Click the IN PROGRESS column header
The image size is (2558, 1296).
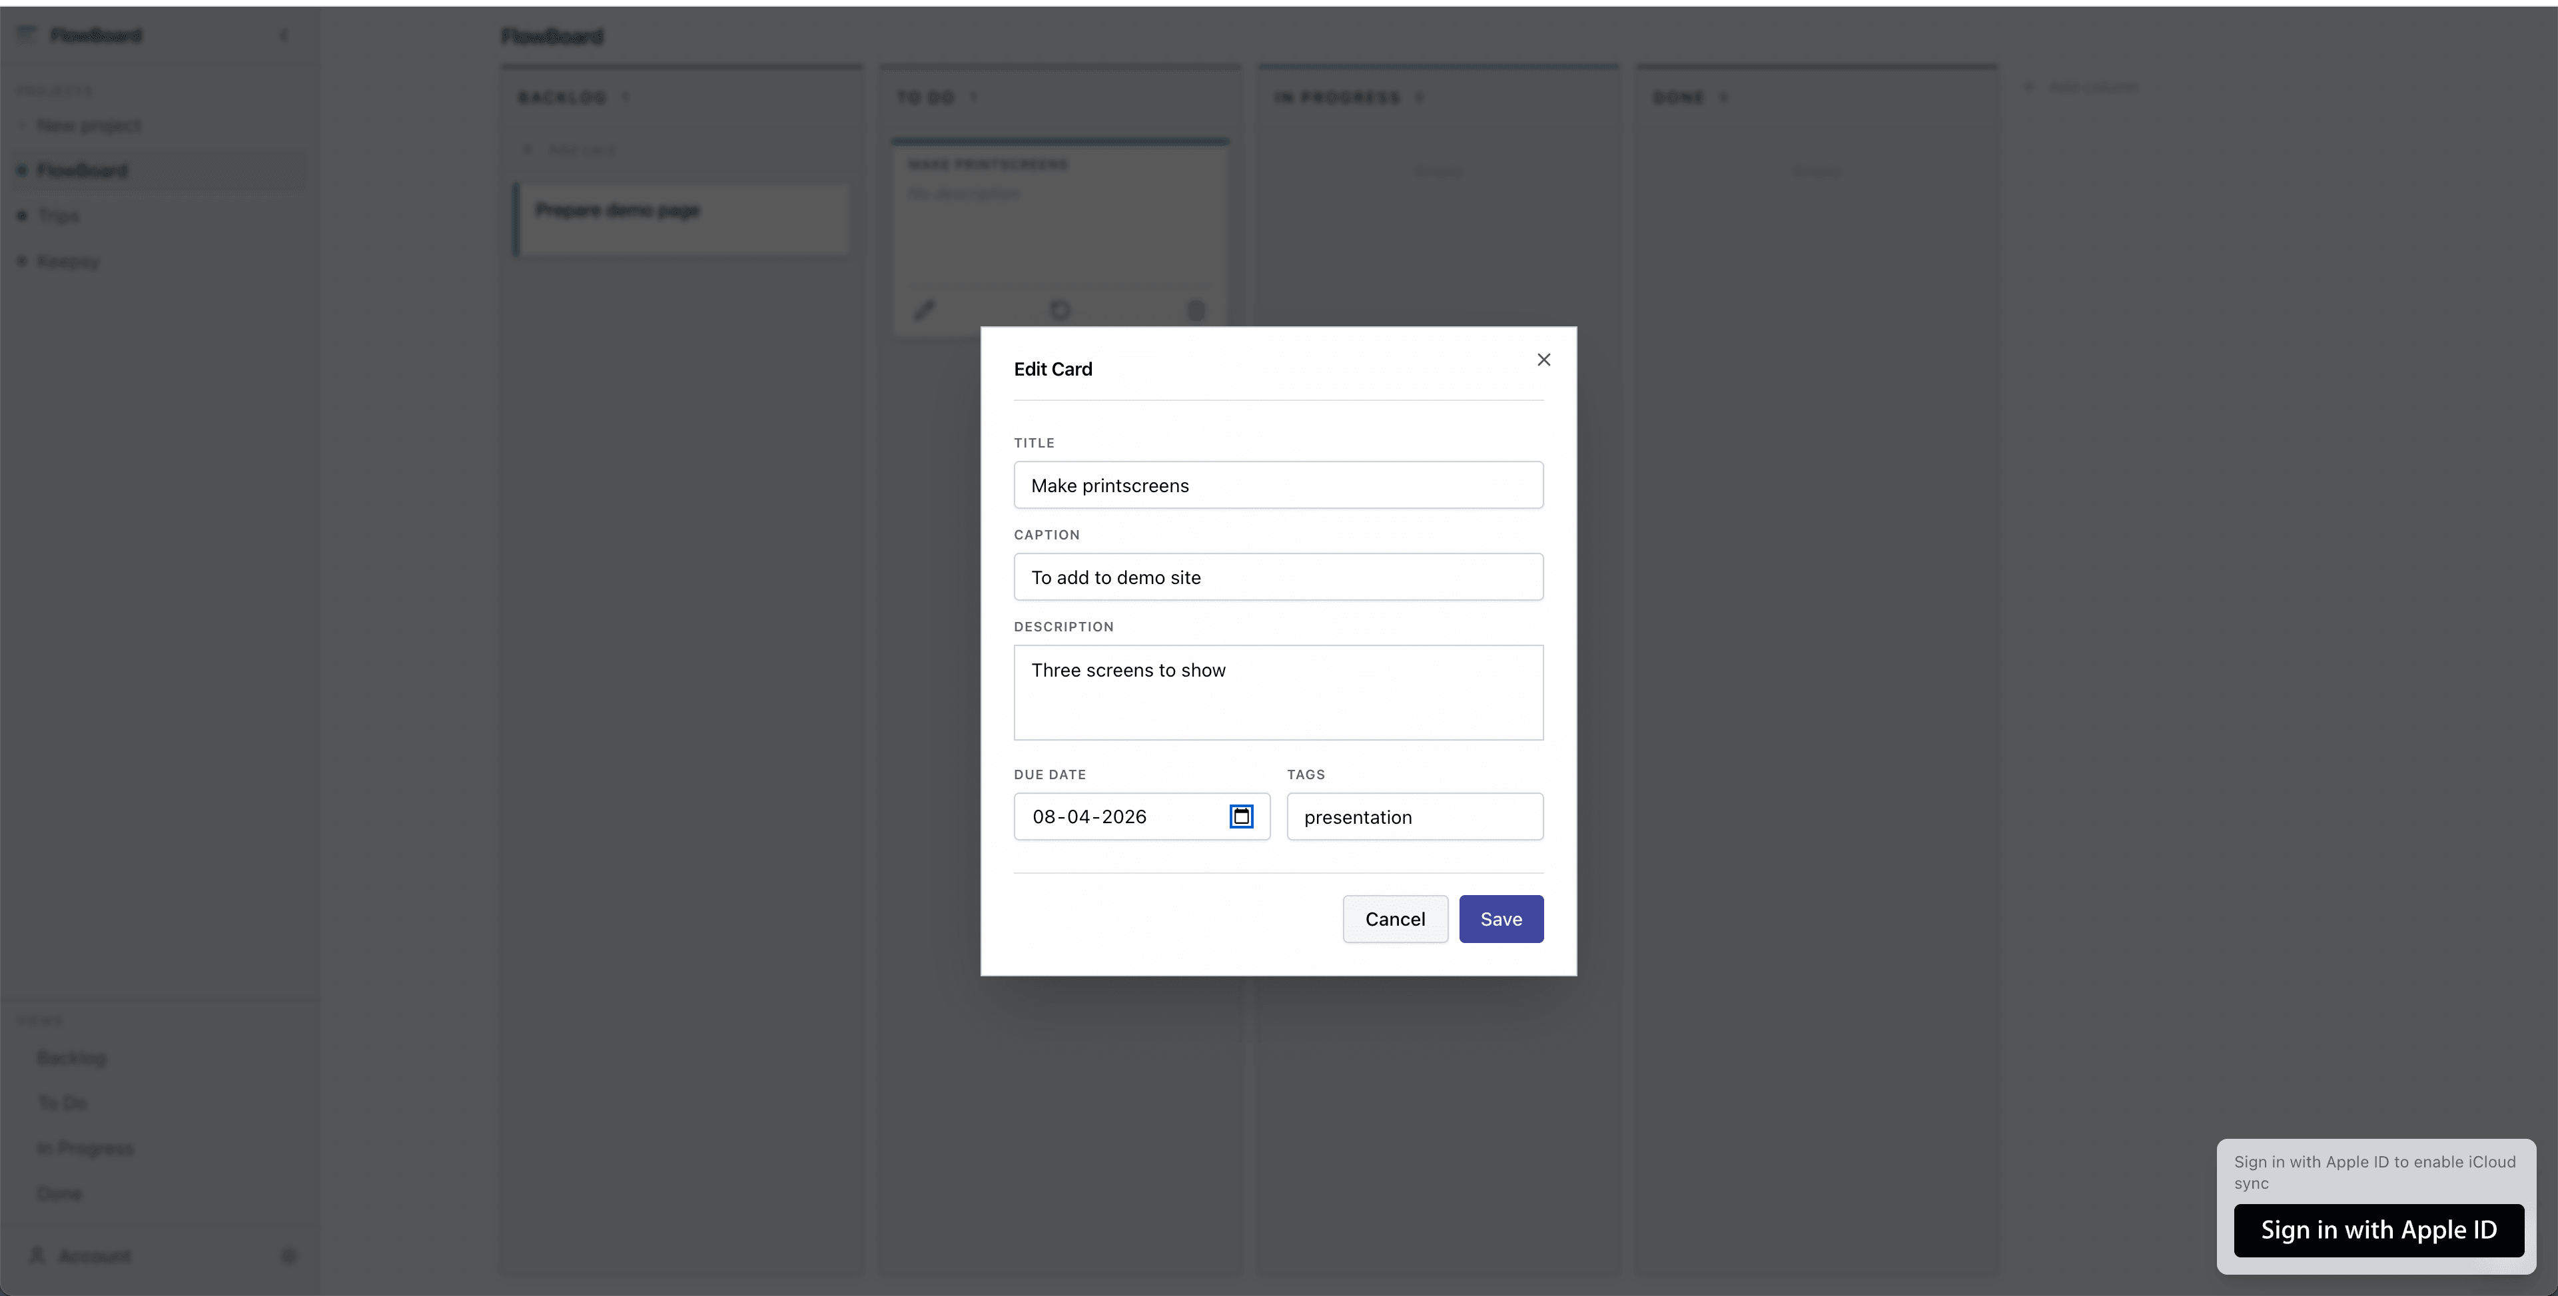point(1338,97)
